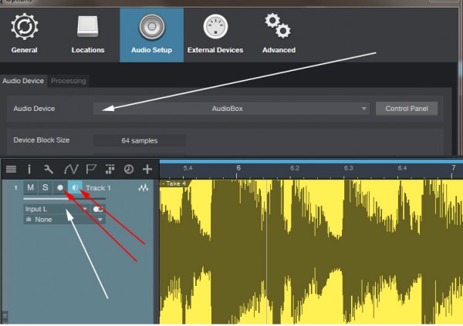Open the Advanced options section
This screenshot has width=463, height=326.
pyautogui.click(x=279, y=34)
